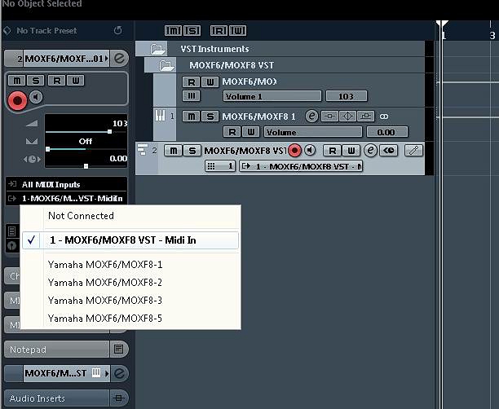Image resolution: width=499 pixels, height=409 pixels.
Task: Toggle the EQ bypass icon on MOXF6/MOXF8 1
Action: click(x=347, y=116)
